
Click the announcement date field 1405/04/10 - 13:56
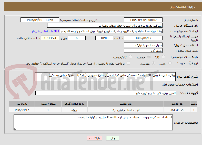[x=40, y=20]
